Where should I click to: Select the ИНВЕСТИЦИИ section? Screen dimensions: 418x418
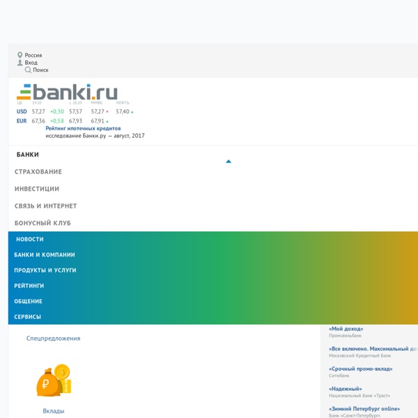coord(37,189)
